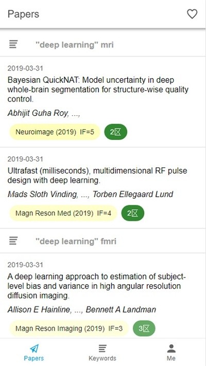This screenshot has width=206, height=366.
Task: Expand the "deep learning" mri keyword section
Action: point(103,44)
